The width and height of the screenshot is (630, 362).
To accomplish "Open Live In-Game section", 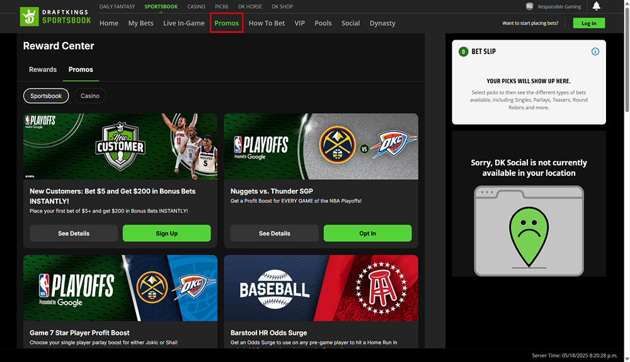I will click(183, 23).
